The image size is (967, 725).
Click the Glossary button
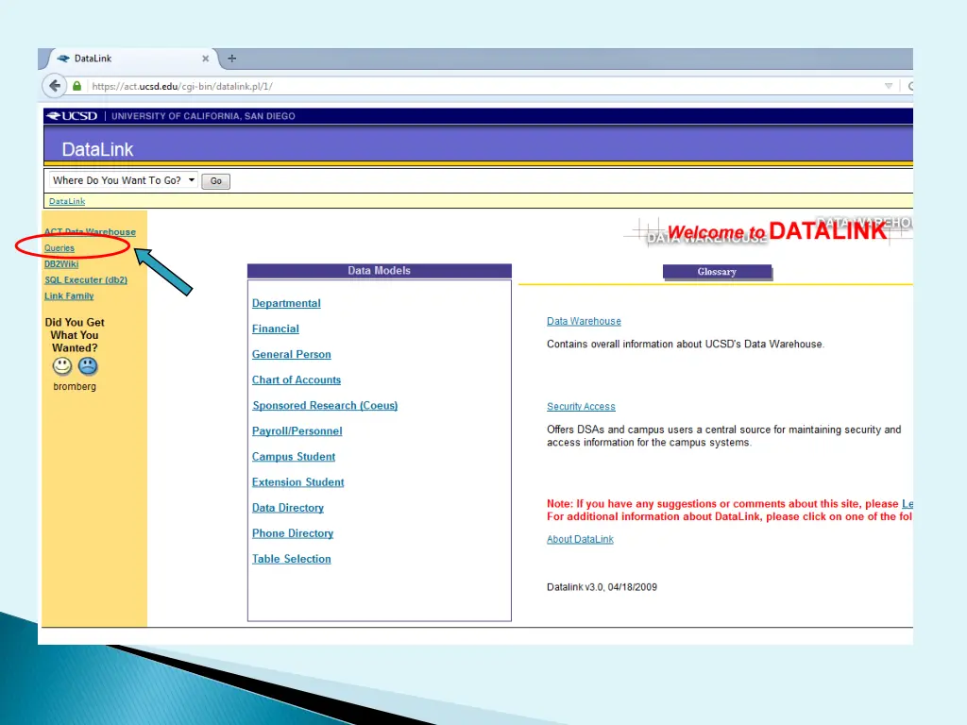click(717, 272)
